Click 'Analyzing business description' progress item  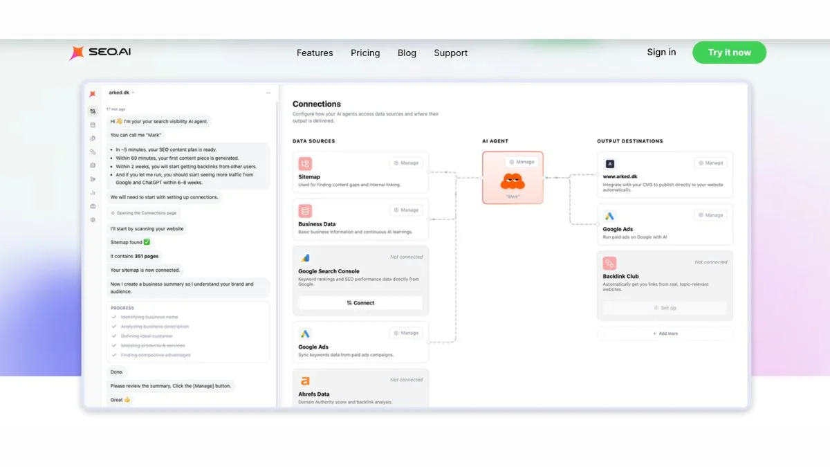click(155, 327)
